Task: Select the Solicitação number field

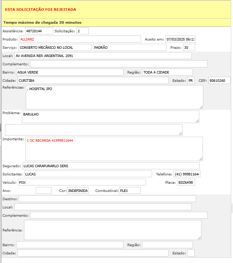Action: 82,31
